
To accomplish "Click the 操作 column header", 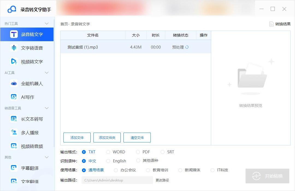I will pos(203,35).
